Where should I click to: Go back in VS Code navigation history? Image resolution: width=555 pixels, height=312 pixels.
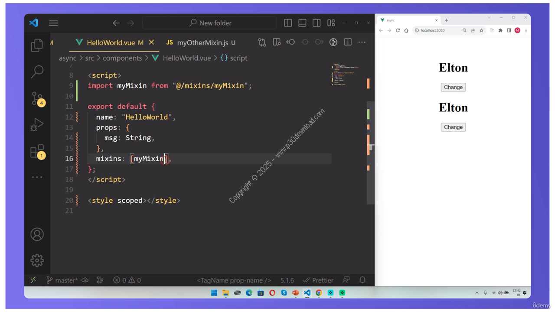116,23
